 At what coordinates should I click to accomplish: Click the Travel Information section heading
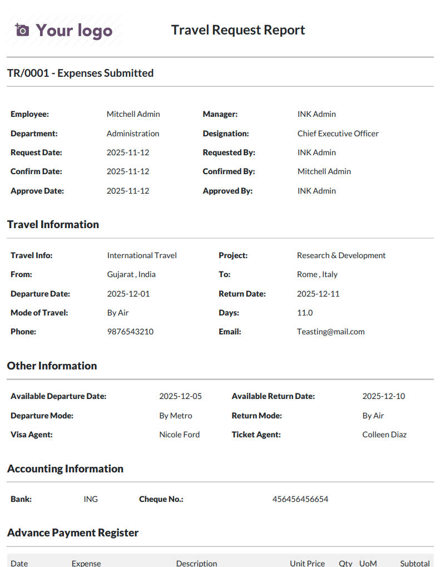coord(53,225)
